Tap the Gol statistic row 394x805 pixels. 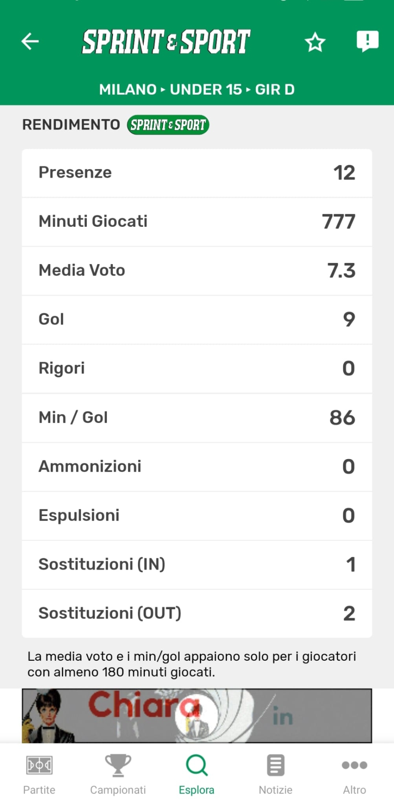tap(197, 319)
